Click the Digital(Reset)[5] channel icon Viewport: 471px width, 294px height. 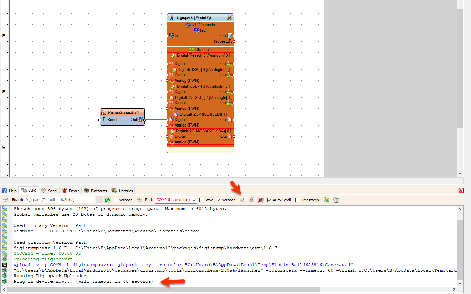[x=173, y=55]
